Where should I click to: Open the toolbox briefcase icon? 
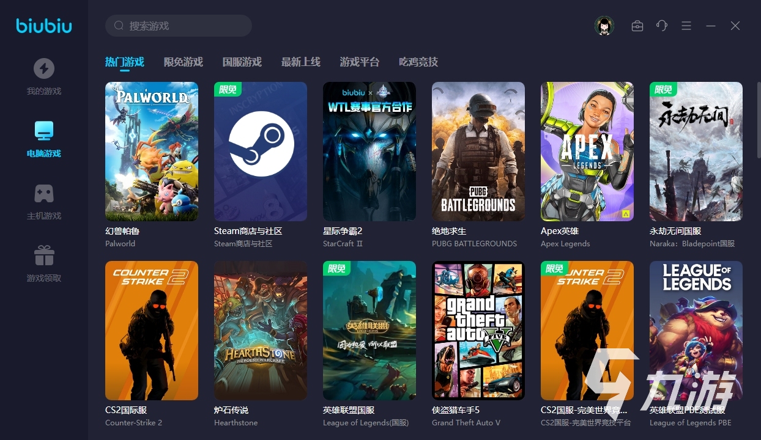tap(637, 26)
